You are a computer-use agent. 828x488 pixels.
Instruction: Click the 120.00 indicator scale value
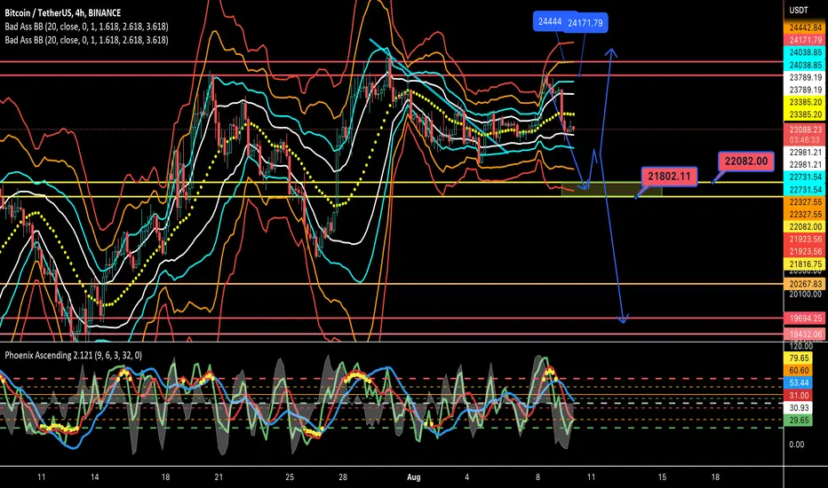(801, 347)
